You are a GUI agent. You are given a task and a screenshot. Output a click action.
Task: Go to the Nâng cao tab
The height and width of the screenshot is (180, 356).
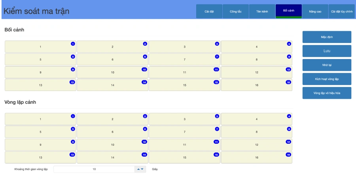[x=315, y=11]
